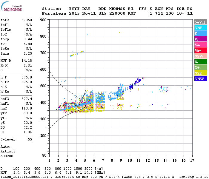This screenshot has width=209, height=179.
Task: Select the E blue legend swatch
Action: [x=201, y=33]
